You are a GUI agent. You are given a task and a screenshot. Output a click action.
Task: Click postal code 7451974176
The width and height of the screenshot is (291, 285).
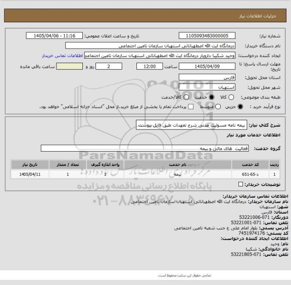[x=252, y=233]
